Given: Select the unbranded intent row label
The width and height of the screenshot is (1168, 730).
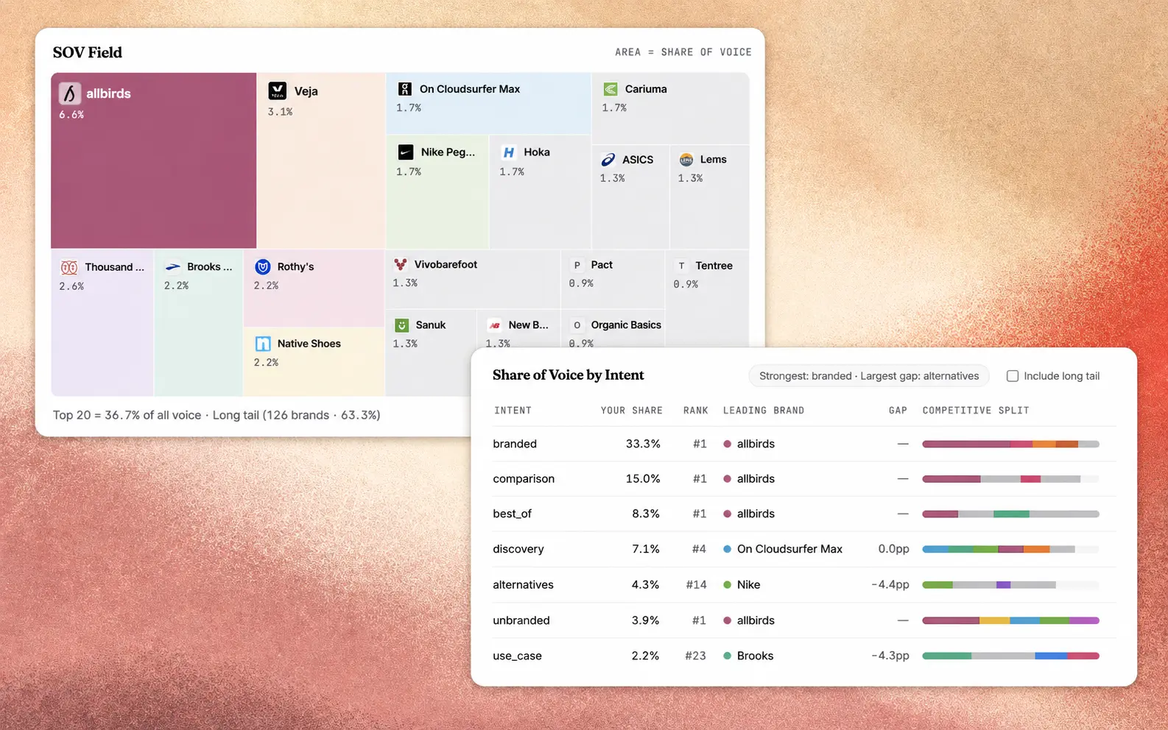Looking at the screenshot, I should [521, 620].
